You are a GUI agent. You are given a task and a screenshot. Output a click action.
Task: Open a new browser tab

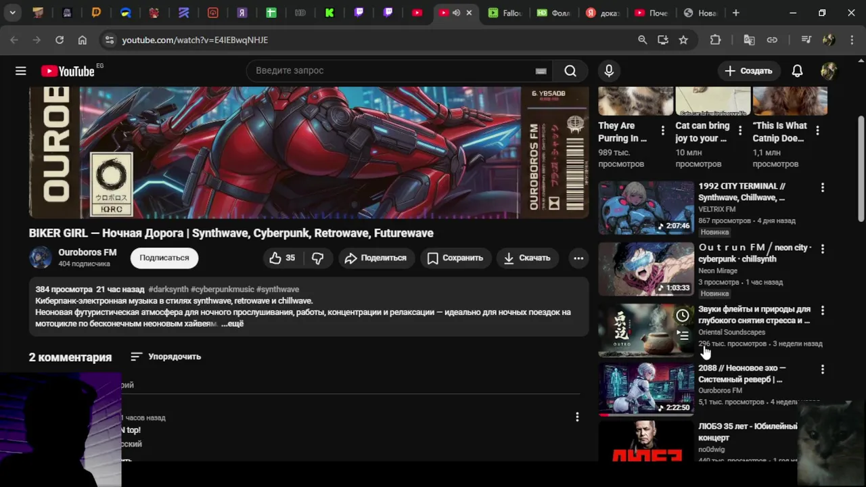[x=736, y=13]
